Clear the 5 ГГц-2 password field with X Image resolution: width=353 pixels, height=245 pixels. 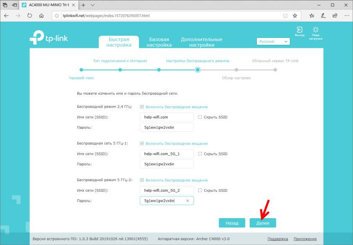coord(188,201)
